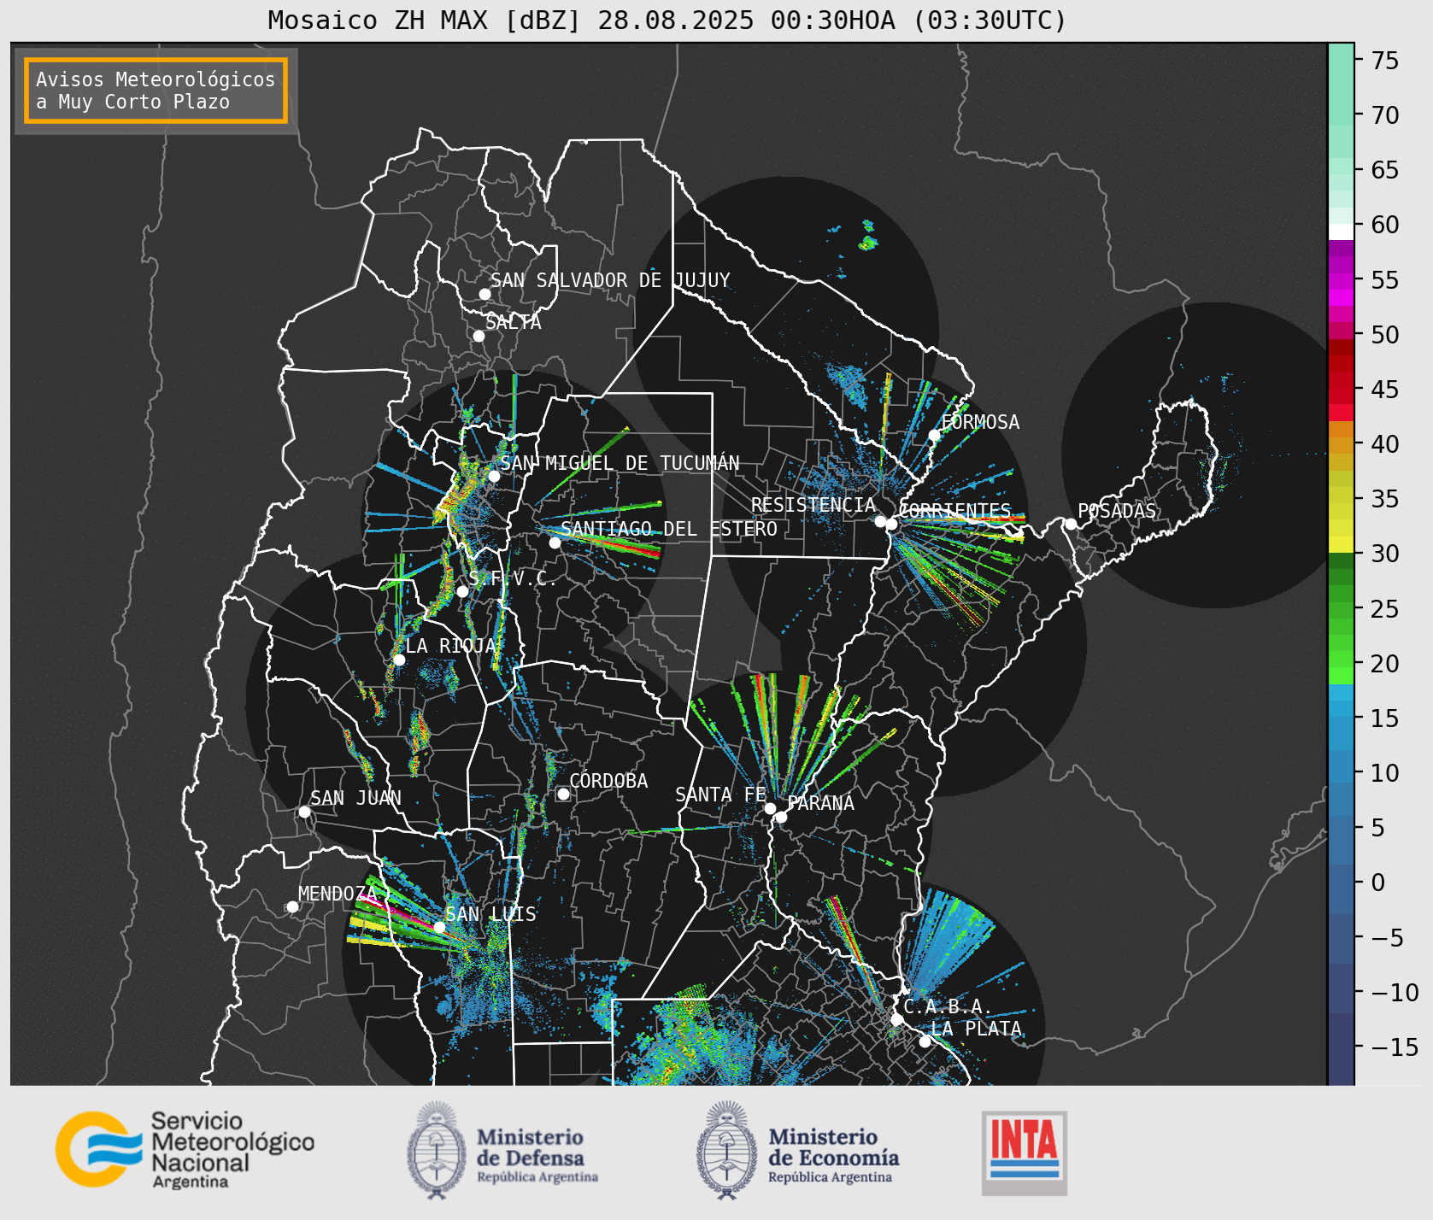
Task: Click the Ministerio de Defensa logo
Action: 502,1151
